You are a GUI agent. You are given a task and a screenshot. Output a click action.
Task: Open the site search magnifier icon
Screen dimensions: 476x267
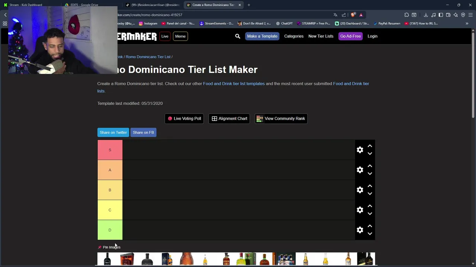tap(238, 36)
